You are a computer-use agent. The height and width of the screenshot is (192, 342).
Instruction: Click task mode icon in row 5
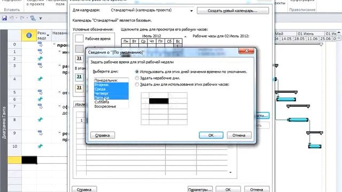pos(40,92)
